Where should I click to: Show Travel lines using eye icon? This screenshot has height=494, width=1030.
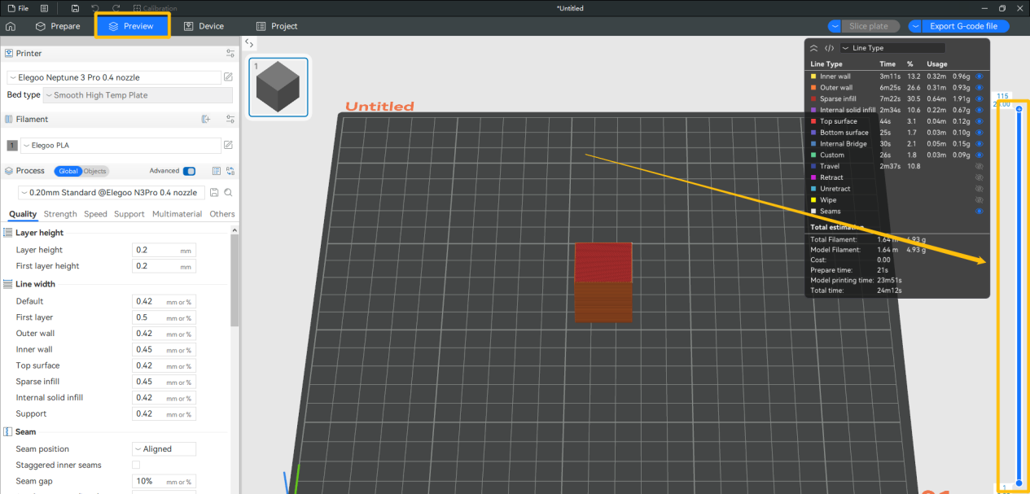tap(980, 166)
